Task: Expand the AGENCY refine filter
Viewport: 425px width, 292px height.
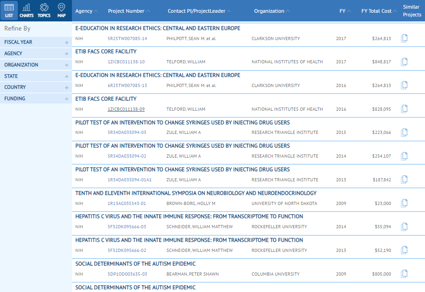Action: [36, 53]
